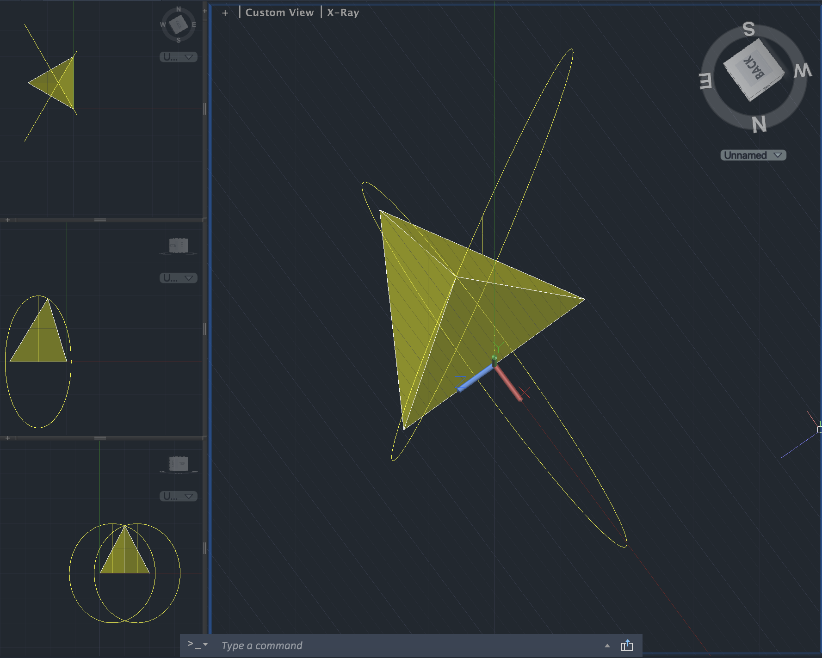Expand the command history with the up arrow
The width and height of the screenshot is (822, 658).
coord(607,646)
